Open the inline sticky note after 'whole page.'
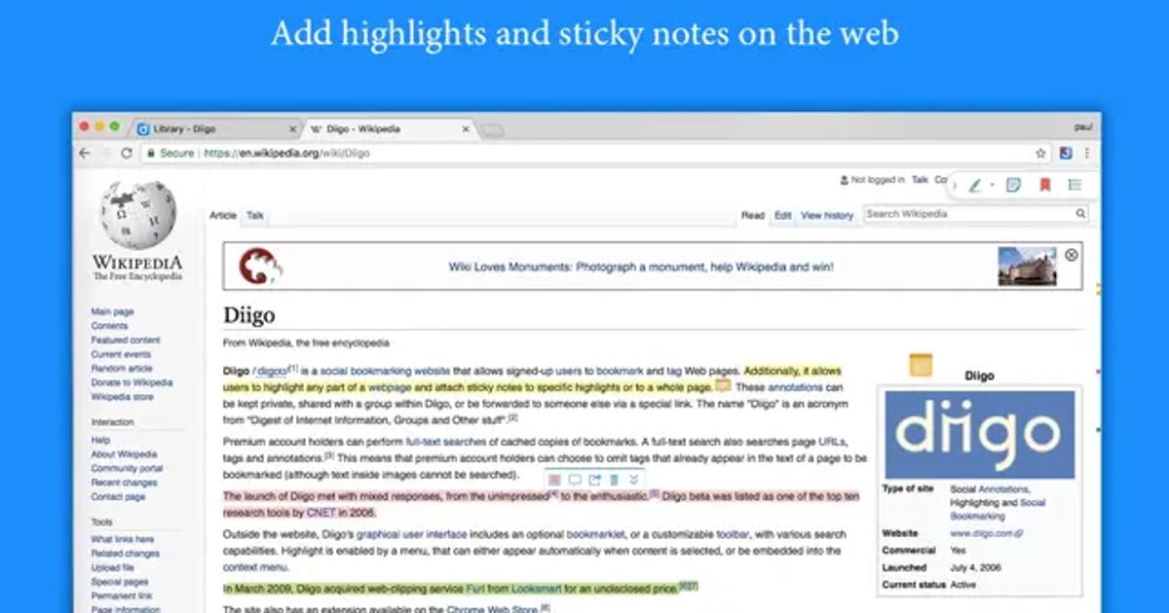This screenshot has width=1169, height=613. click(x=723, y=386)
